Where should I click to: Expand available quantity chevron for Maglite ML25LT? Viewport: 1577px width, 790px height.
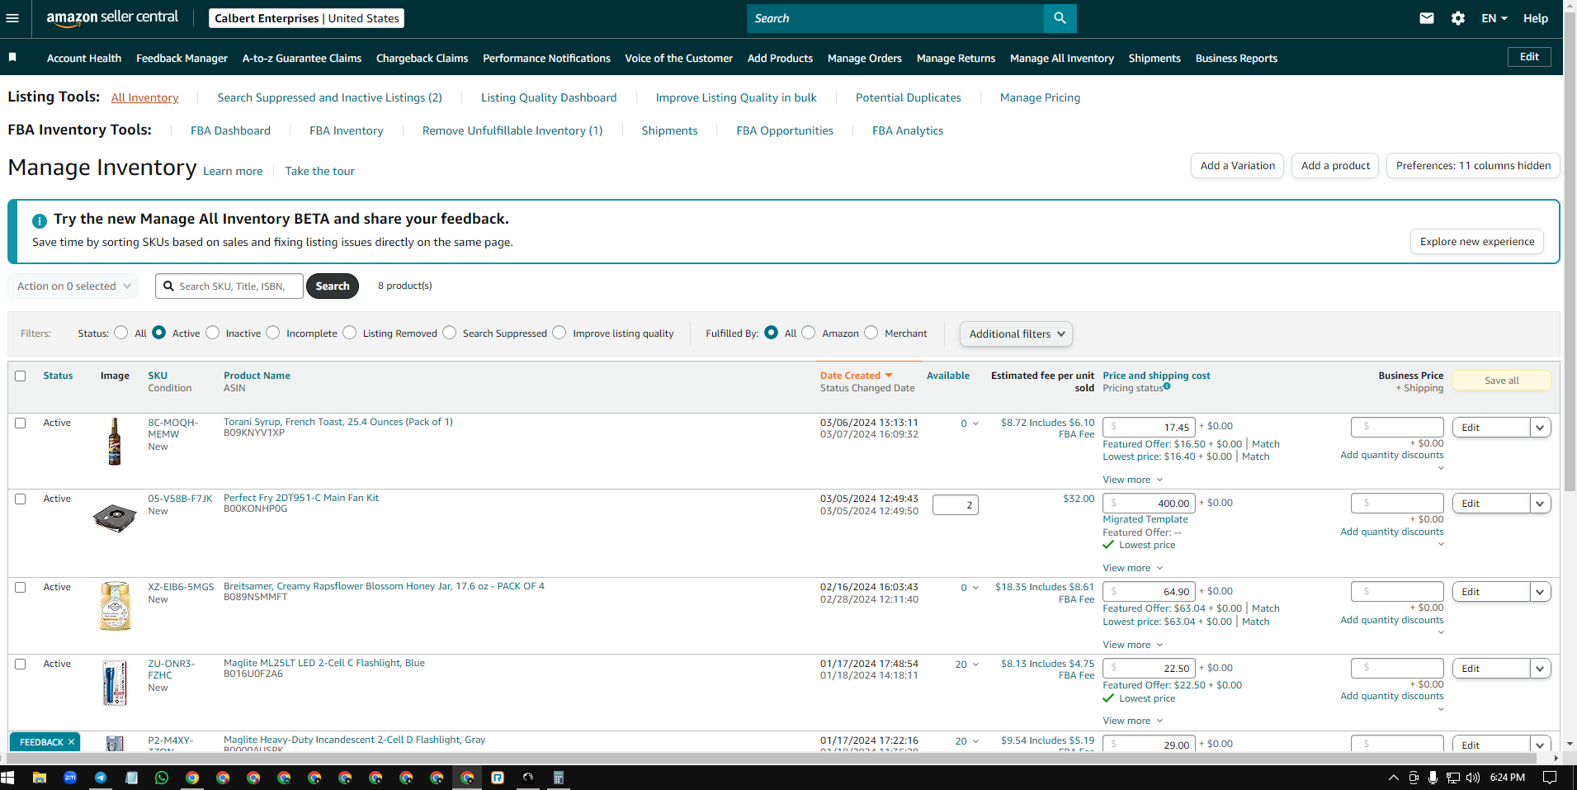point(975,665)
